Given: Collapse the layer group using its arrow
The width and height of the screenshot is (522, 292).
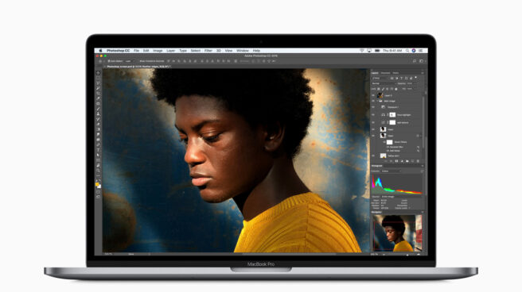Looking at the screenshot, I should tap(377, 101).
